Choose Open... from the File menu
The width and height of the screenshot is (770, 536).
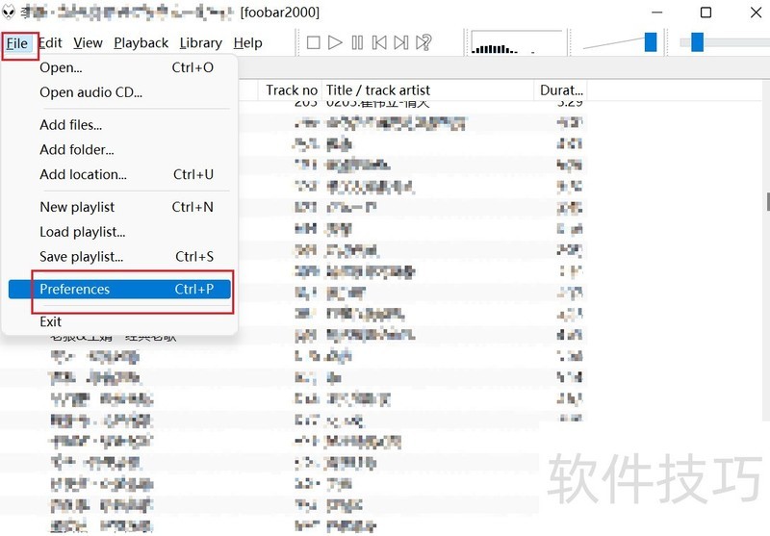[119, 67]
